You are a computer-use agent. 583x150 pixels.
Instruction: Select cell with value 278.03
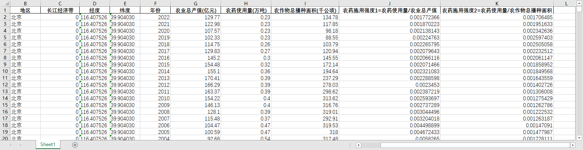[305, 85]
